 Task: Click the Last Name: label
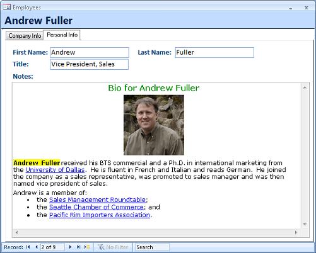[155, 52]
